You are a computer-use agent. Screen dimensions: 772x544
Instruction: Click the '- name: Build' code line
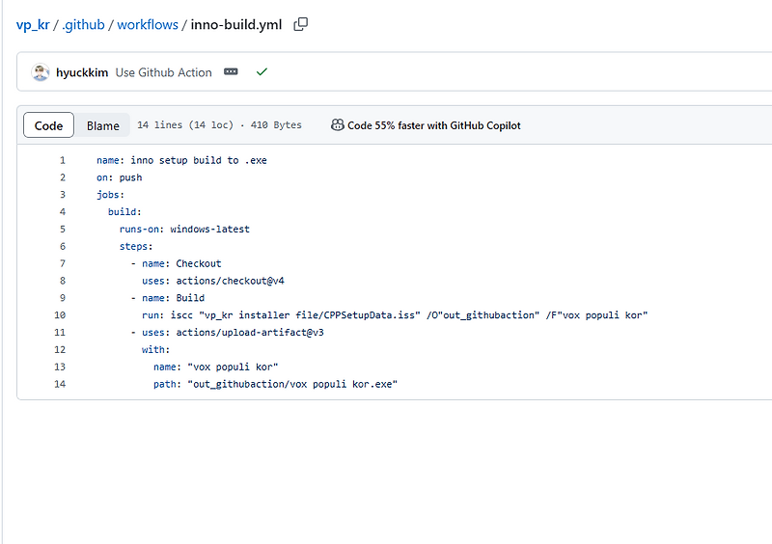[167, 298]
